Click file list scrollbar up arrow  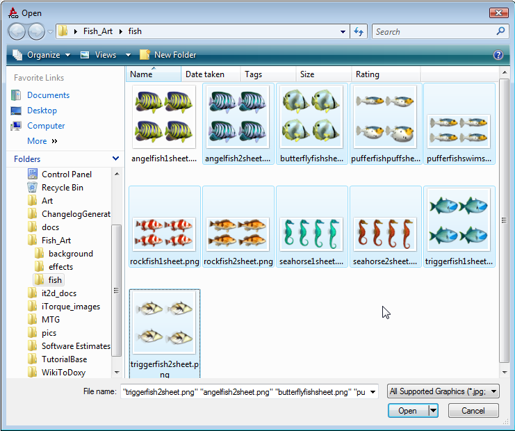pos(504,72)
